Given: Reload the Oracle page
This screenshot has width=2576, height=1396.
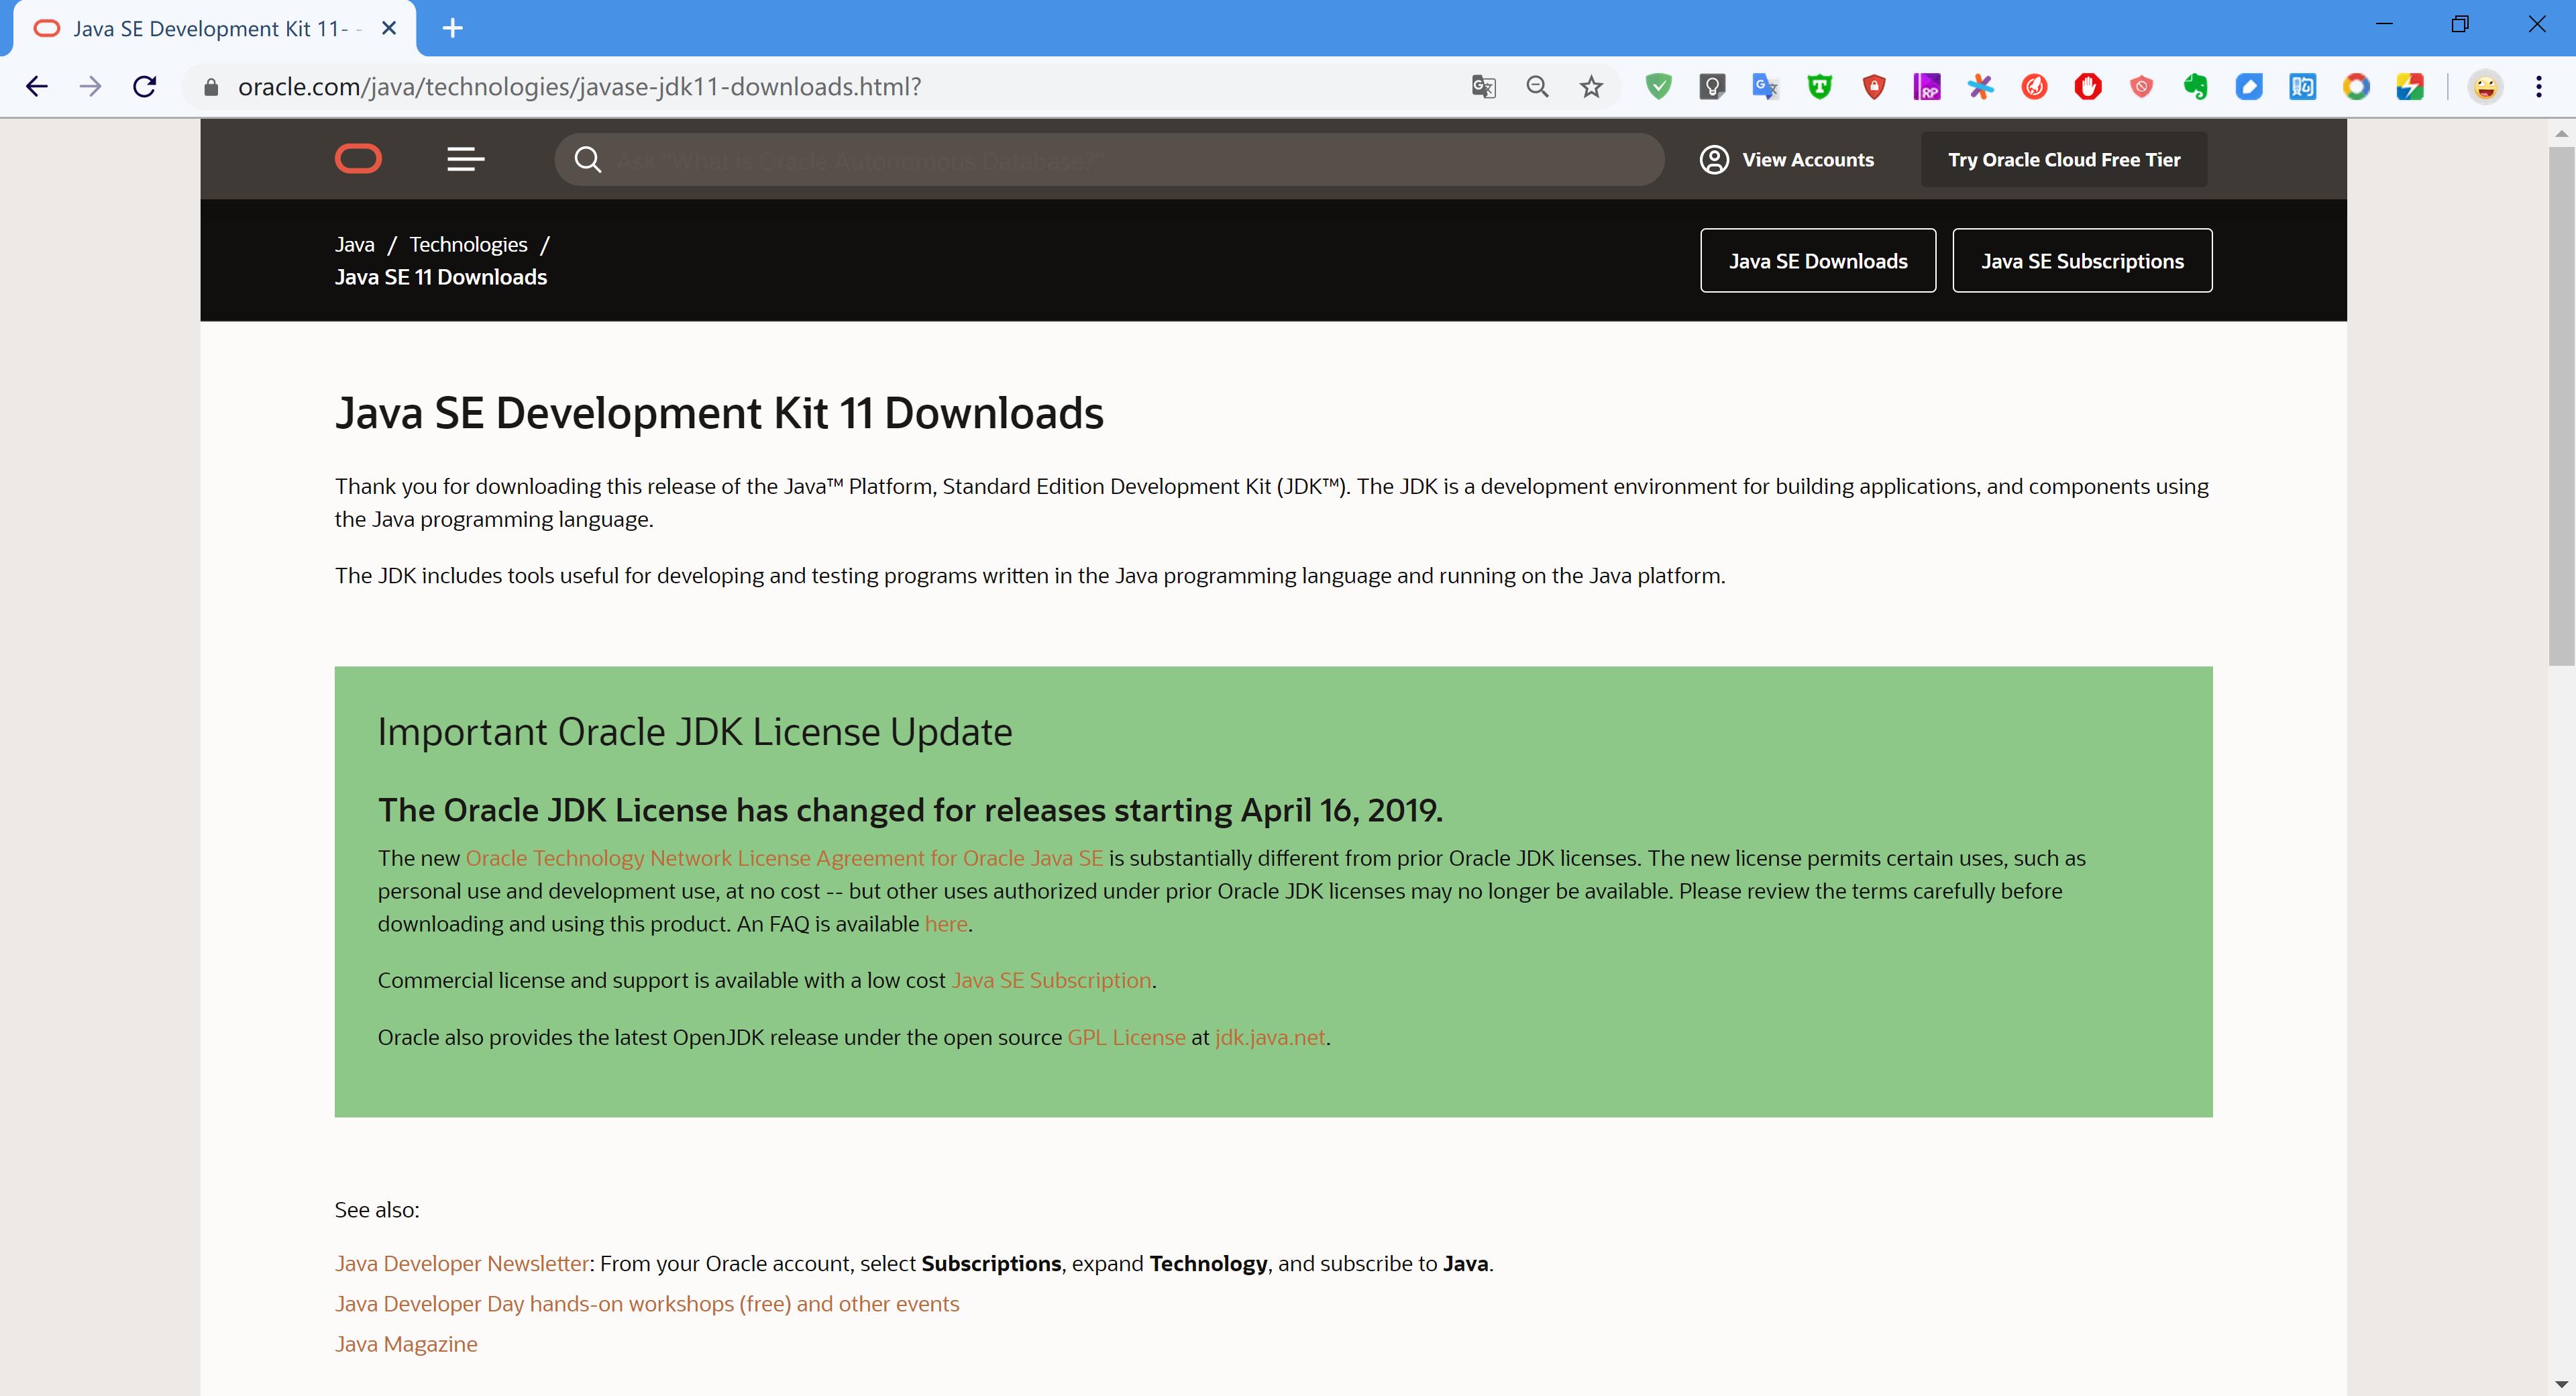Looking at the screenshot, I should click(x=145, y=87).
